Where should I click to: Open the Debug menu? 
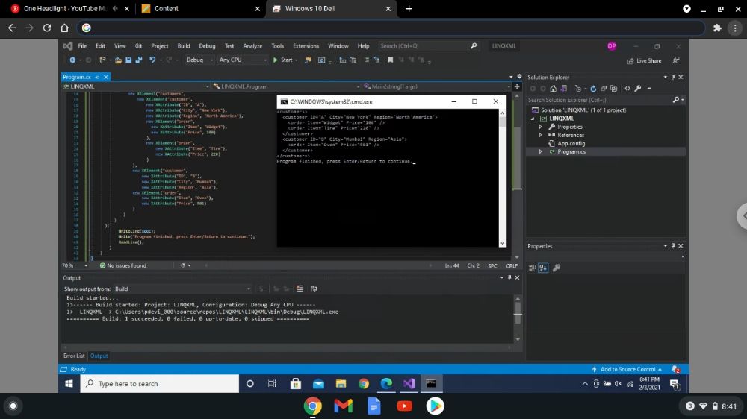[x=207, y=46]
